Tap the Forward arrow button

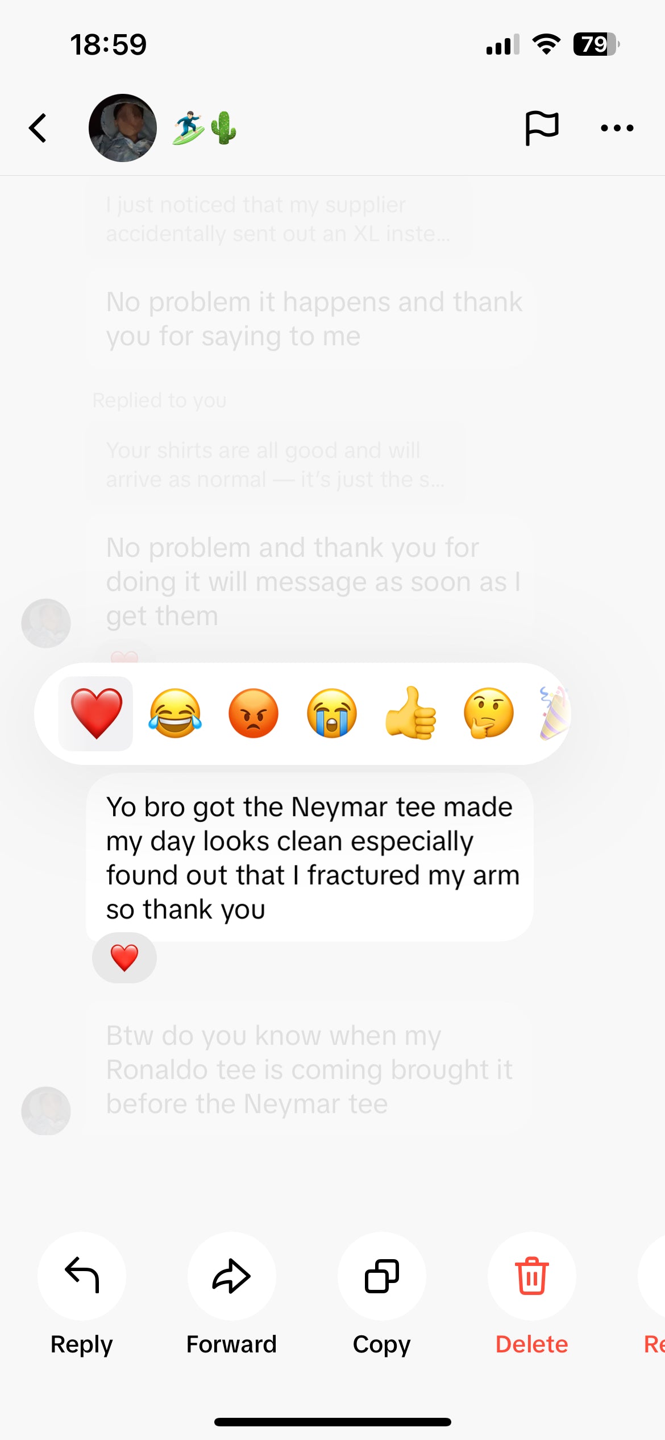[x=232, y=1276]
